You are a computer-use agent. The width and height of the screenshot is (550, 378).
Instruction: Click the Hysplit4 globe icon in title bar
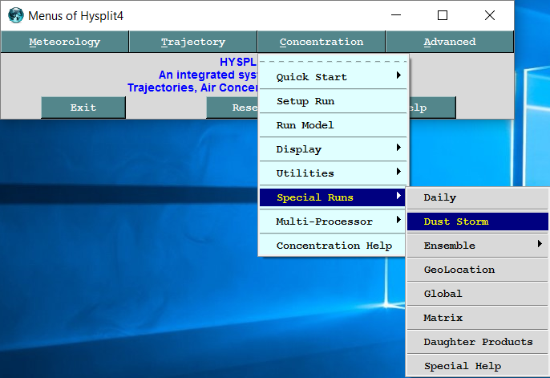pyautogui.click(x=15, y=15)
